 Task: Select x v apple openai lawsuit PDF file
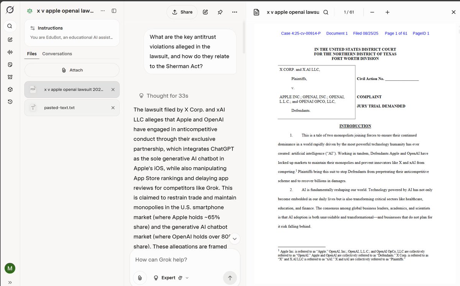click(72, 90)
